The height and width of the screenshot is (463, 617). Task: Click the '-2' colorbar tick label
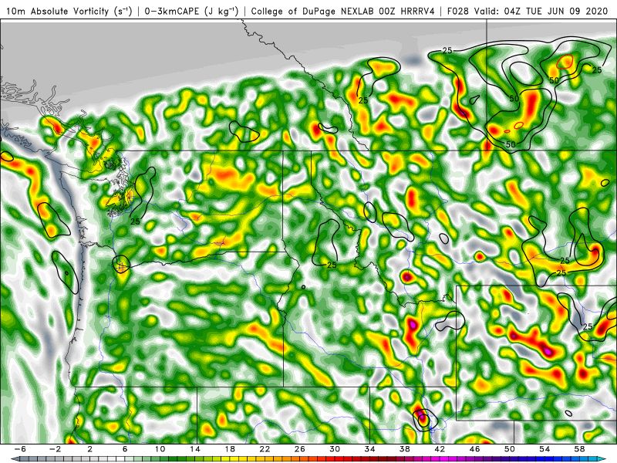(55, 449)
